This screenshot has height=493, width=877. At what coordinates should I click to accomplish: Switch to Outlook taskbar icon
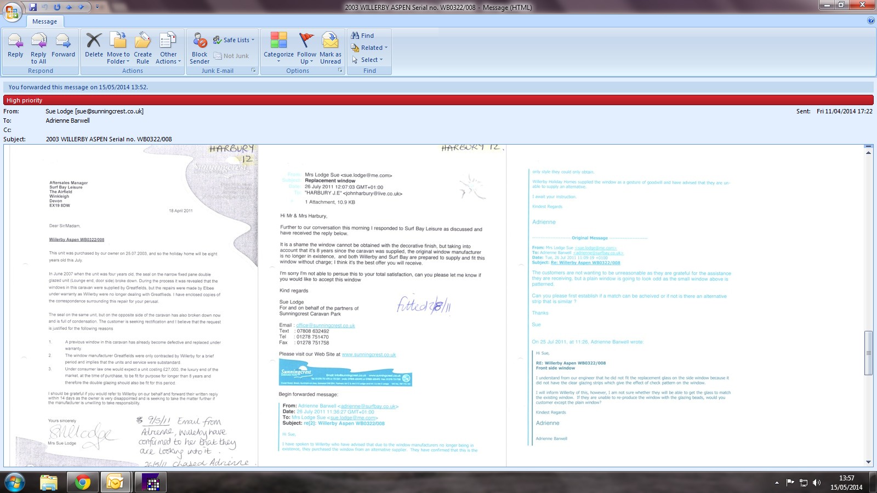[x=116, y=482]
